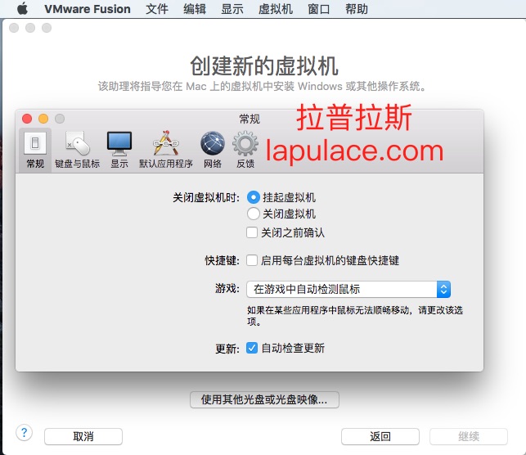Screen dimensions: 526x455
Task: Click the blue help question mark icon
Action: point(24,432)
